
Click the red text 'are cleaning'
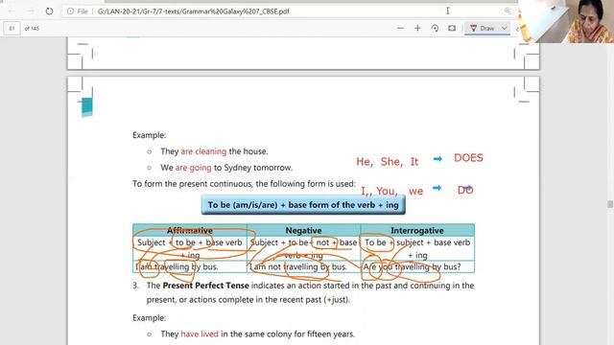tap(203, 151)
